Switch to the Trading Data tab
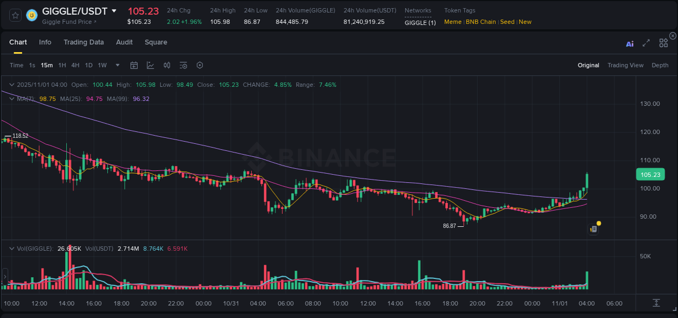Viewport: 678px width, 318px height. (84, 42)
